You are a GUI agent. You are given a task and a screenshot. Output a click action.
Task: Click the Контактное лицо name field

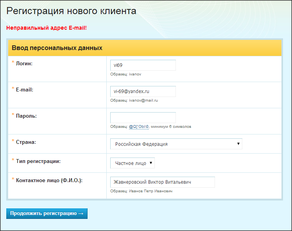tap(162, 182)
